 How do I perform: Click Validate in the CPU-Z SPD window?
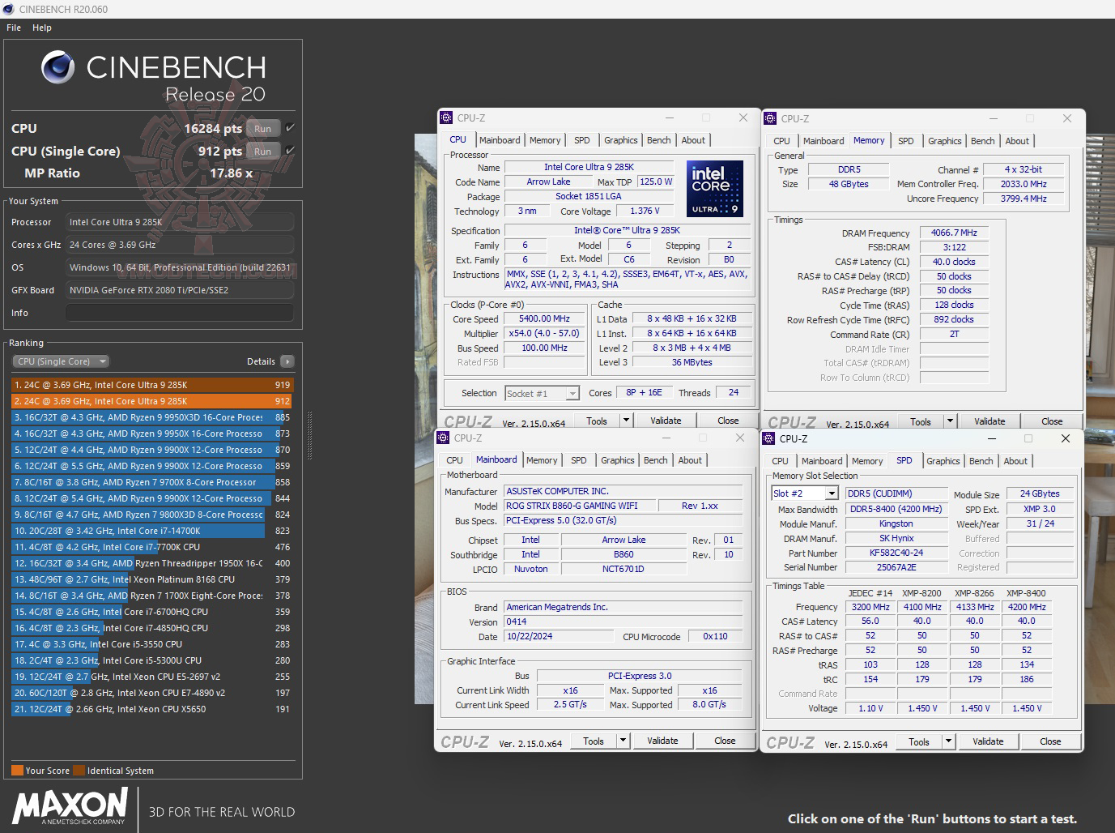tap(988, 741)
